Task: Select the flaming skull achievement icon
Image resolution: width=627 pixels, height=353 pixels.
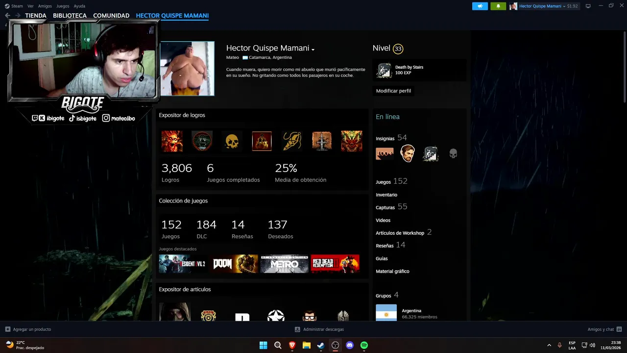Action: click(172, 141)
